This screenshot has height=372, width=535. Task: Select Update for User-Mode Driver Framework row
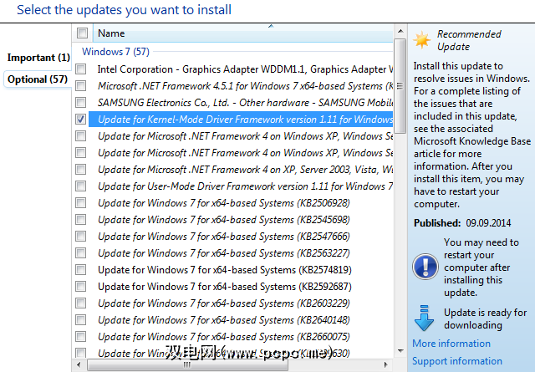click(241, 186)
